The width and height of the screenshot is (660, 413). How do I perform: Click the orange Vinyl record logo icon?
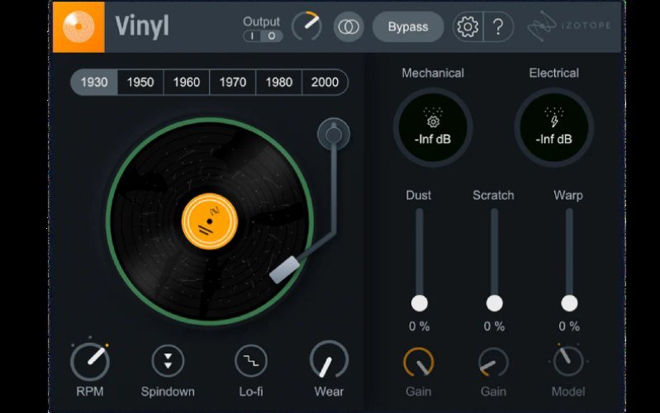tap(78, 27)
